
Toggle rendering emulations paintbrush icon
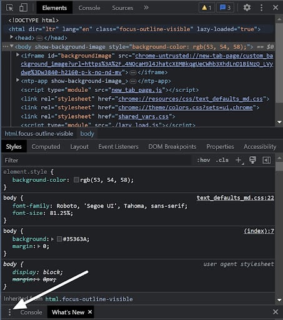coord(252,160)
